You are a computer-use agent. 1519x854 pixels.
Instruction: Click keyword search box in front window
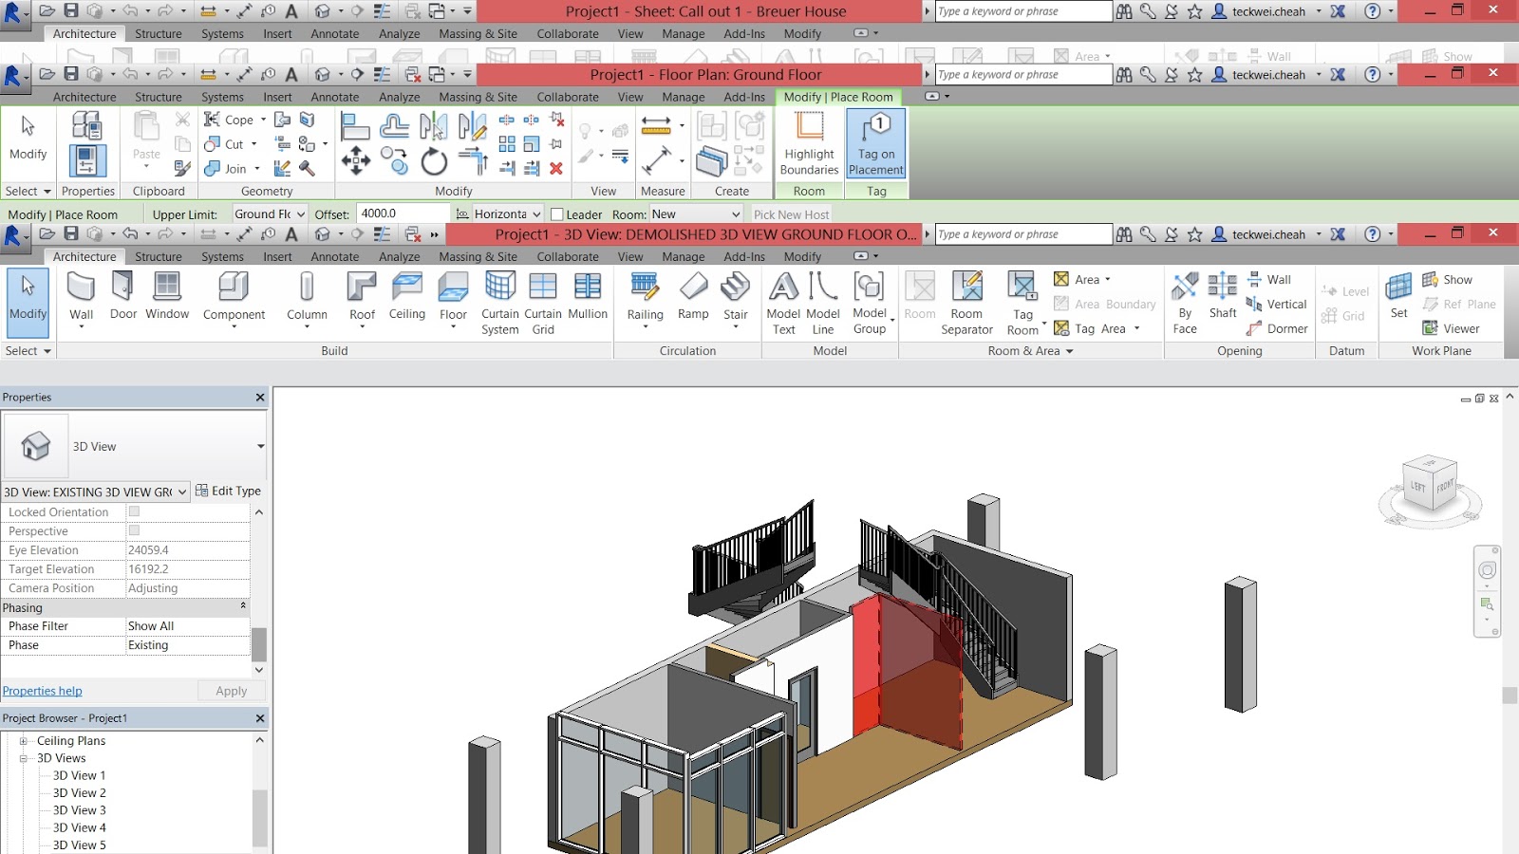(1023, 234)
